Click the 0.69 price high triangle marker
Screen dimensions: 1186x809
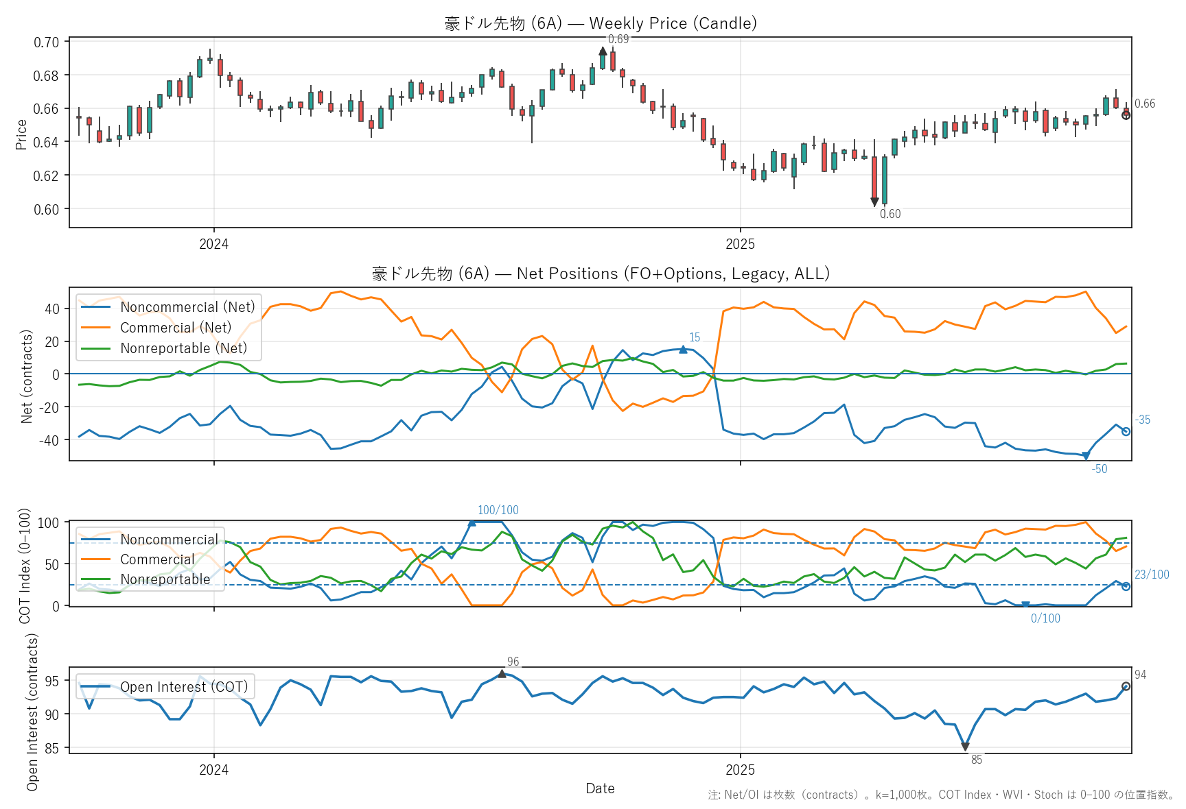pyautogui.click(x=603, y=51)
